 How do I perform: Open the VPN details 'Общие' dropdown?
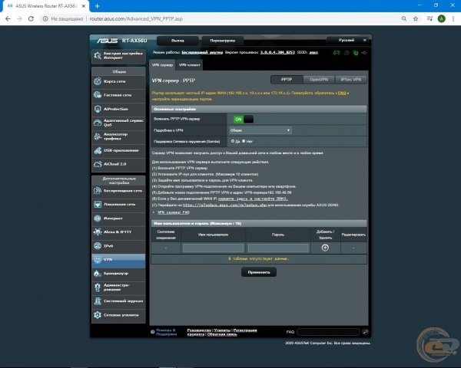260,130
